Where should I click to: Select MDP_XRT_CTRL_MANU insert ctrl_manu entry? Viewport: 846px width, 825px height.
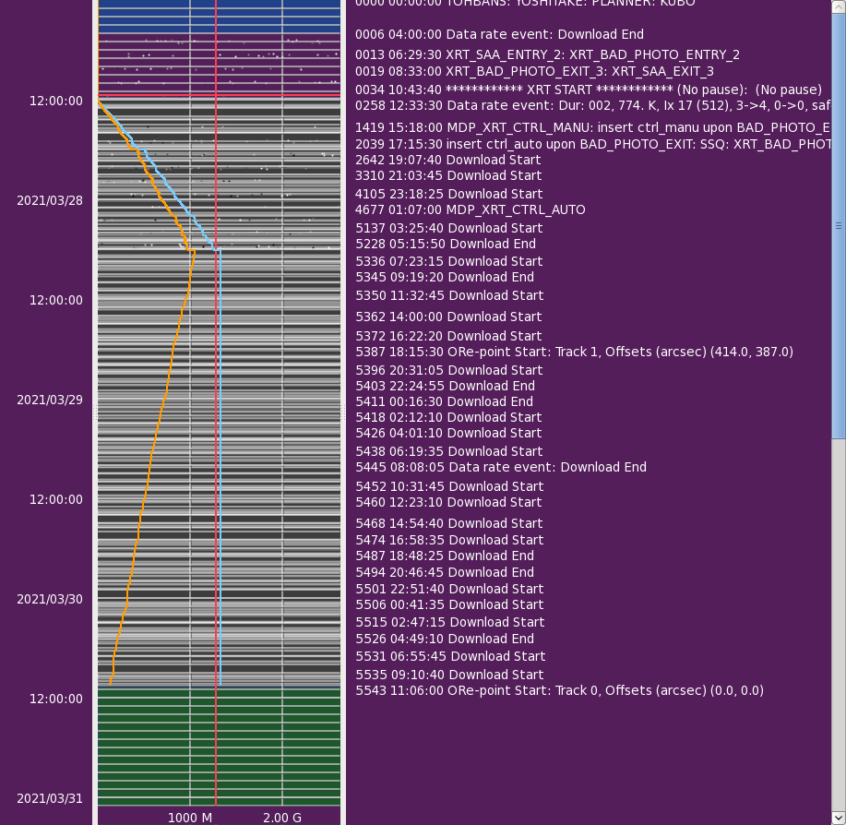click(x=592, y=127)
